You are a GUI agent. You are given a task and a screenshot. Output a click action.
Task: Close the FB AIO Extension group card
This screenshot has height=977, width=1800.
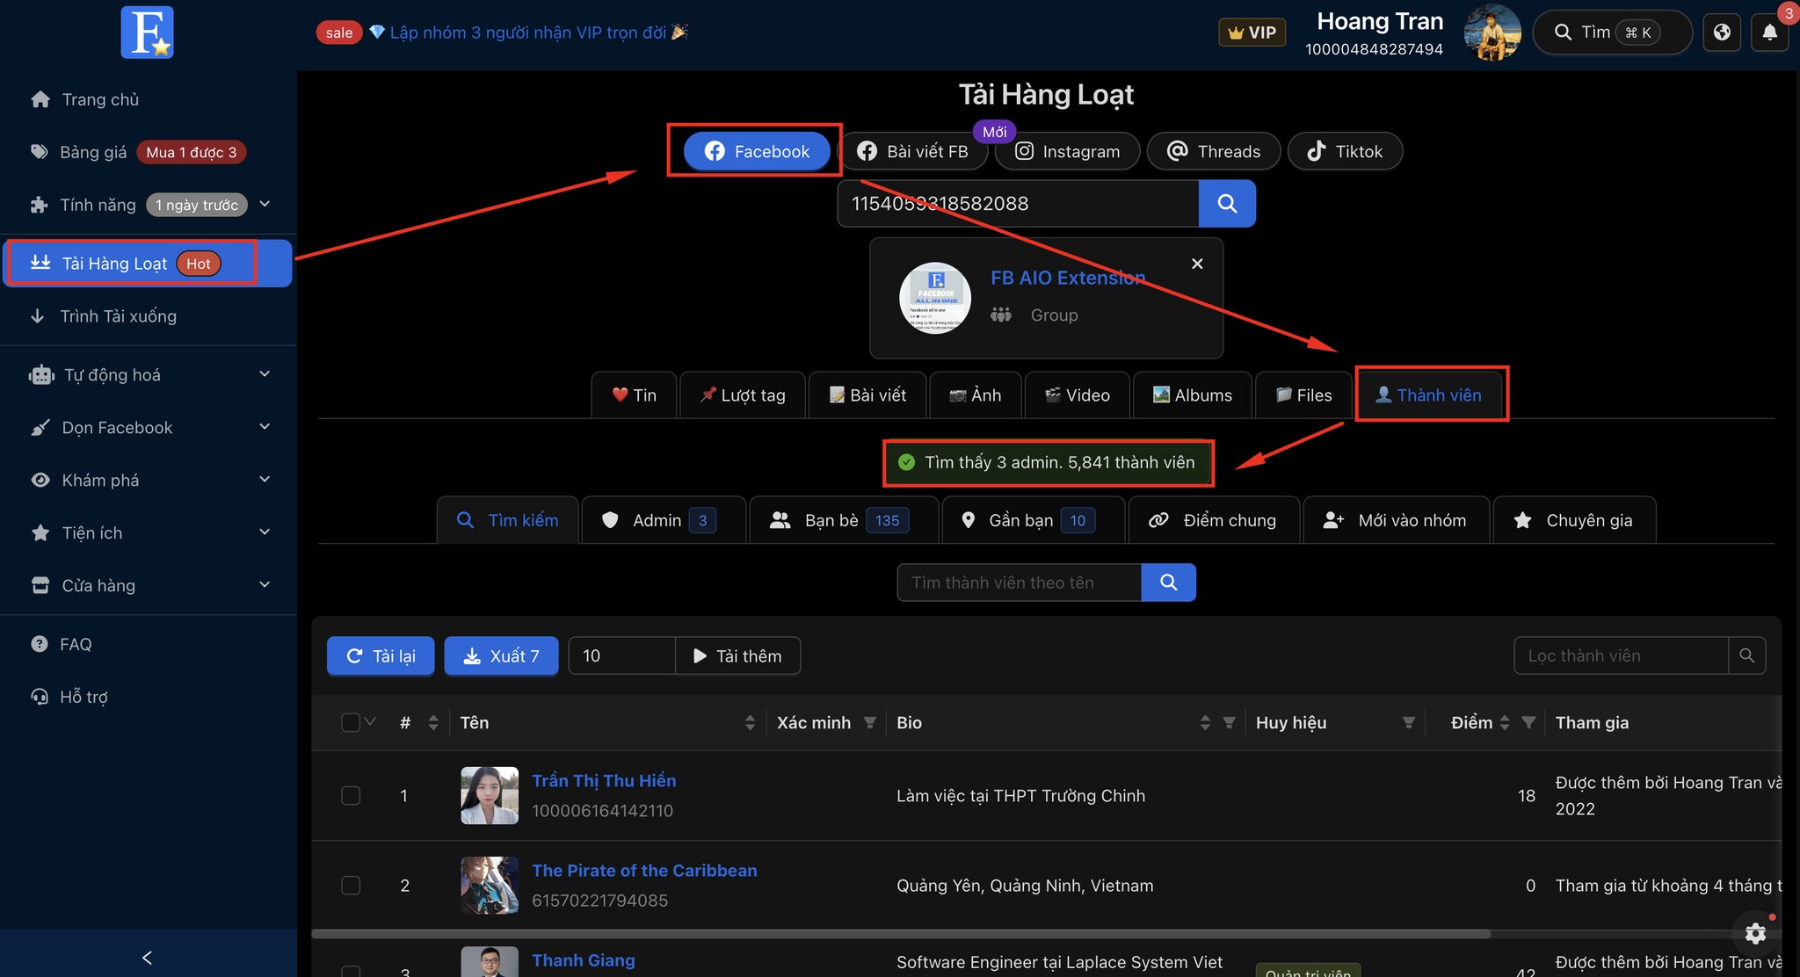[x=1197, y=264]
